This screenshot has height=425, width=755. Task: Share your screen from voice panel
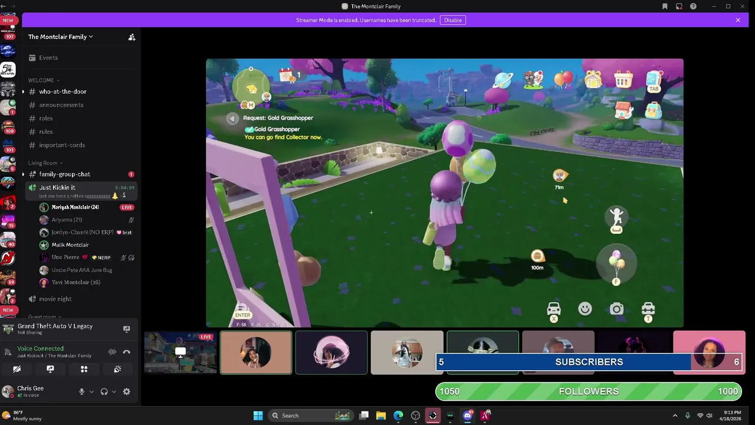[50, 369]
